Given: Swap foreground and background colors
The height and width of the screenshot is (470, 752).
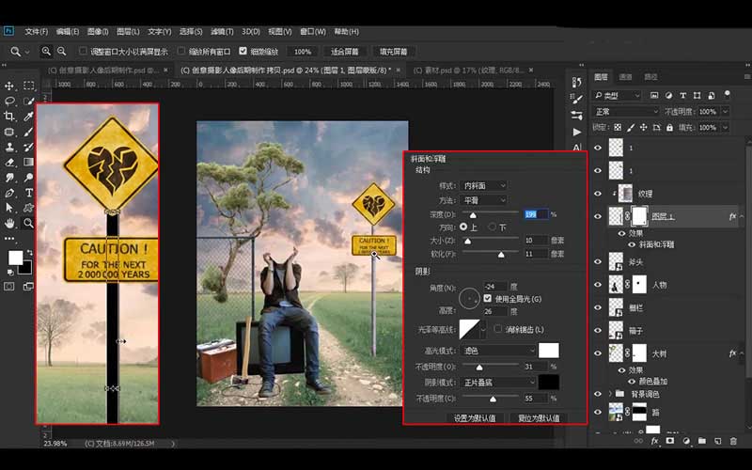Looking at the screenshot, I should [30, 252].
